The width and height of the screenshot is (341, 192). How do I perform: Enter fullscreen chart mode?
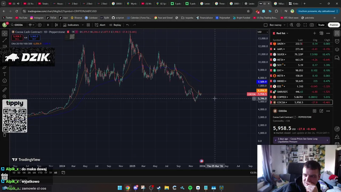tap(305, 25)
